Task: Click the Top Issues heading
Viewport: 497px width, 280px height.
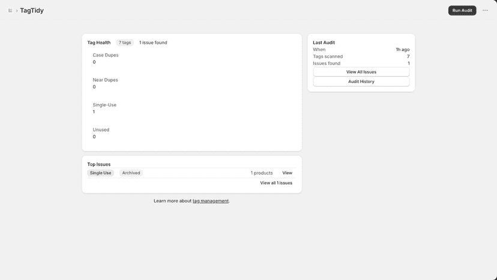Action: [99, 165]
